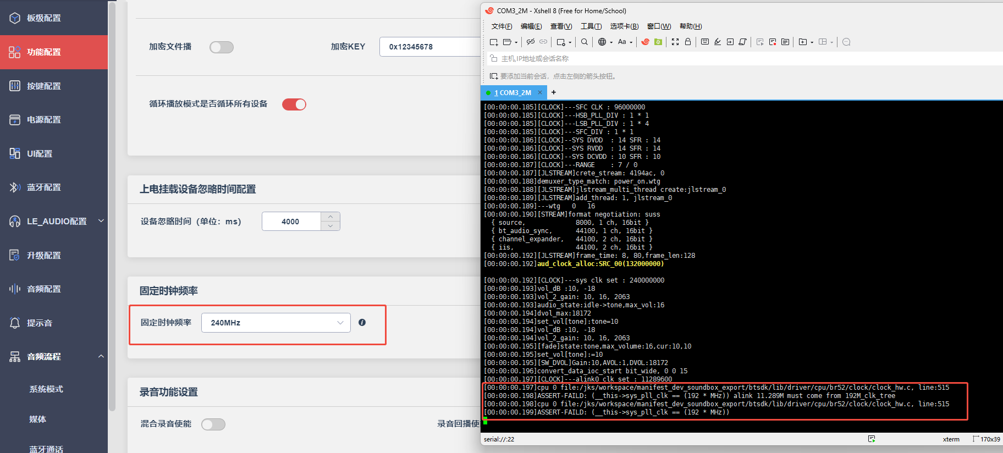Open the 文件(F) menu in Xshell

click(501, 26)
